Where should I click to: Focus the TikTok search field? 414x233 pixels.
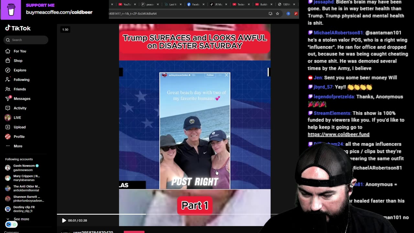pos(26,40)
